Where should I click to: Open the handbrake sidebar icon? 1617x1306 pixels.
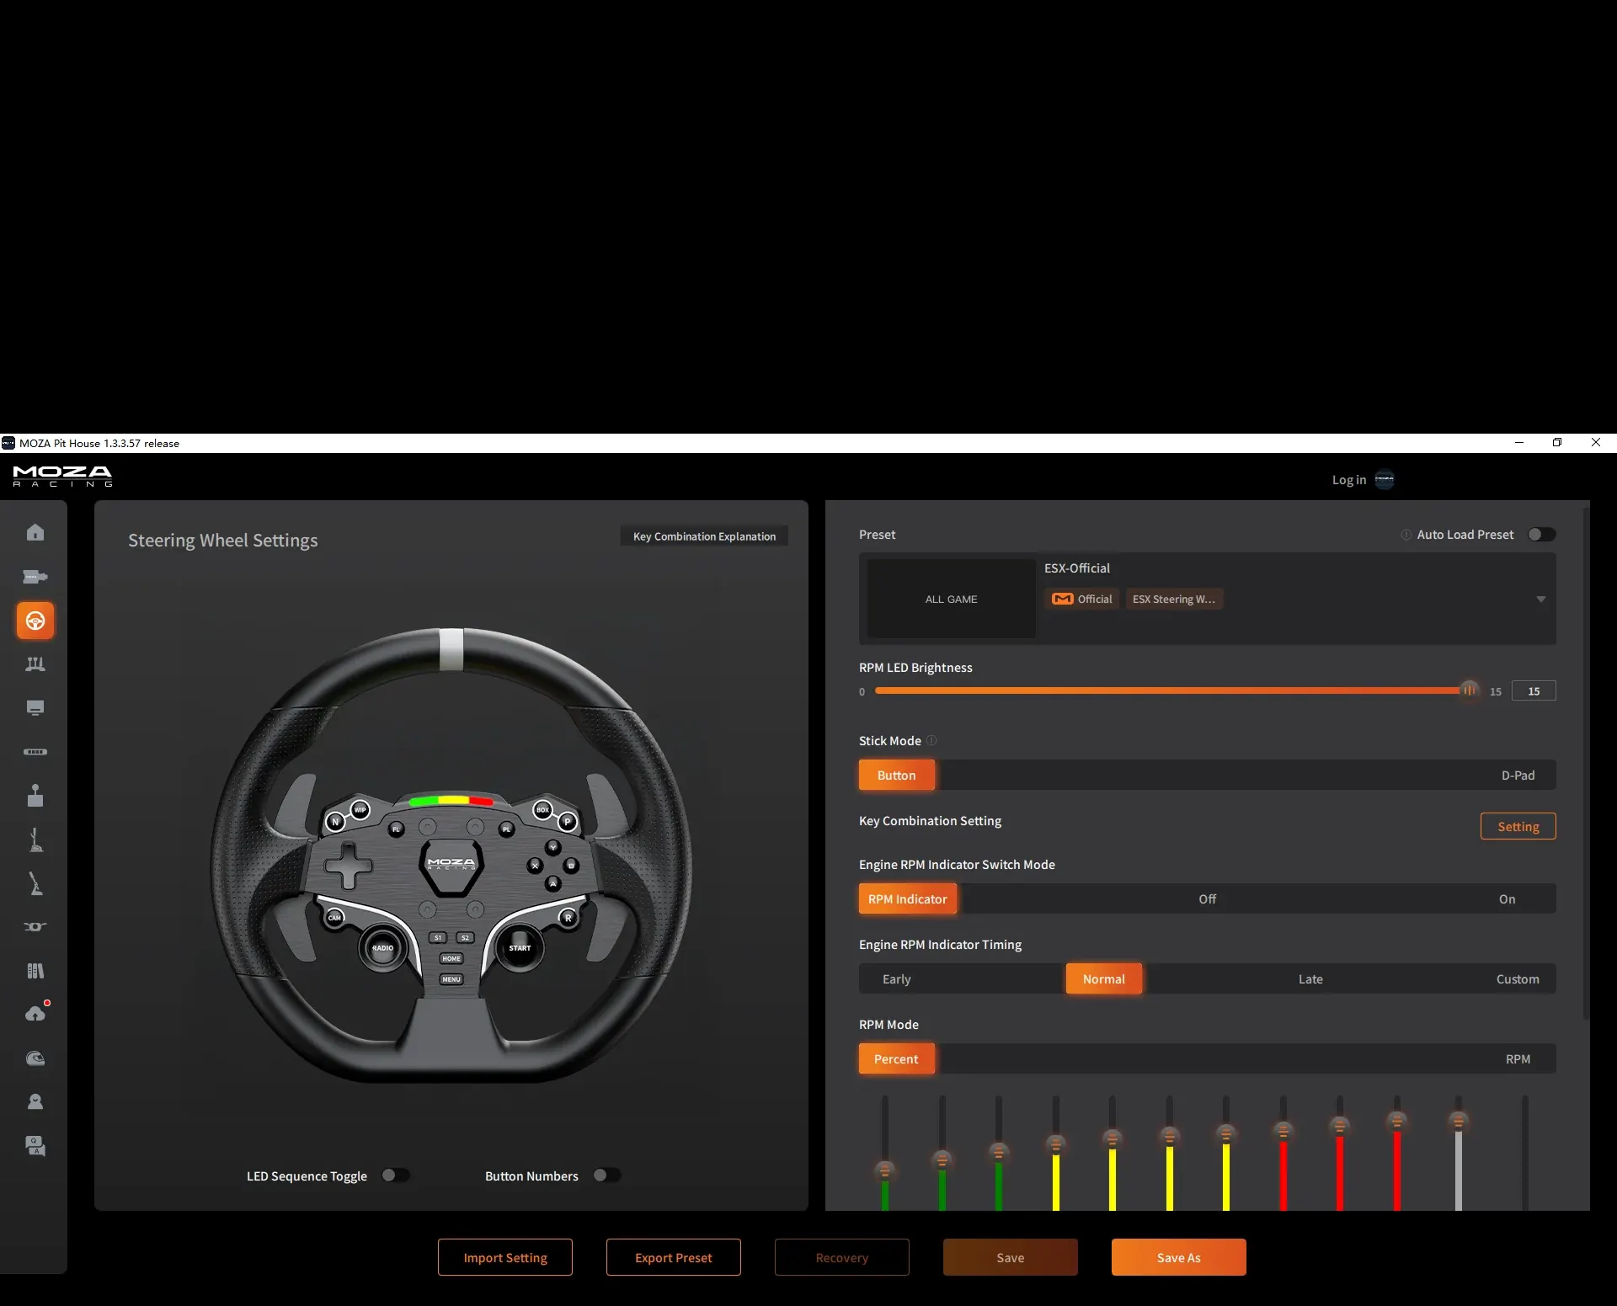pos(35,883)
